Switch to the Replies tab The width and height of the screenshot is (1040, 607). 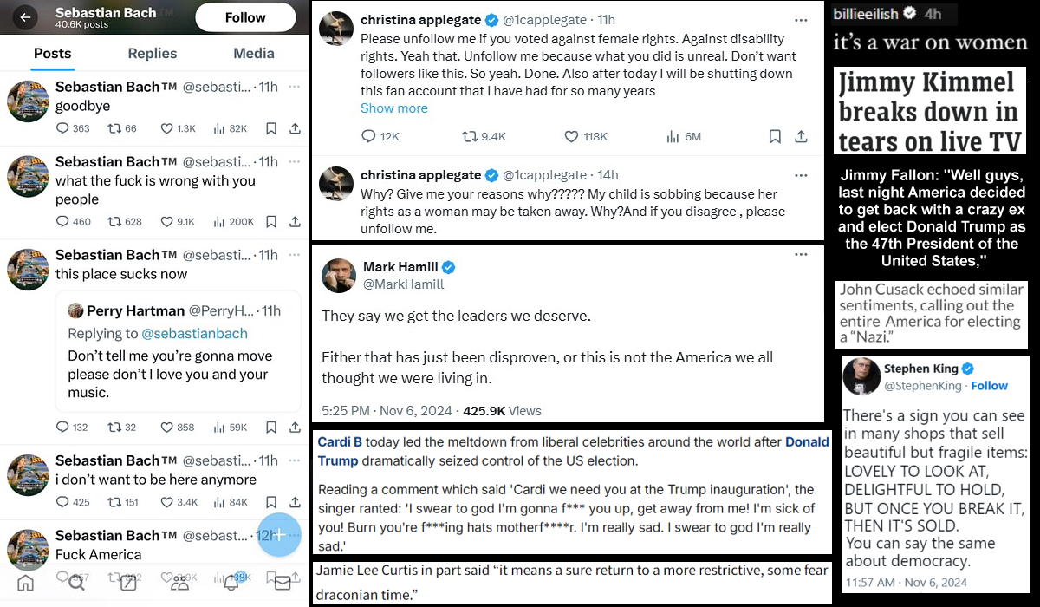pyautogui.click(x=153, y=53)
